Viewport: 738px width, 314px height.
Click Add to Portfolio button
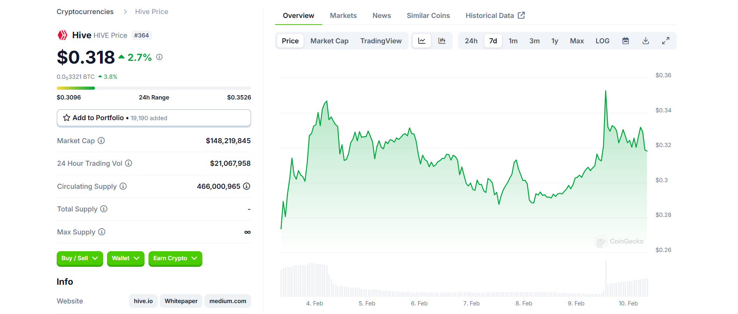coord(154,118)
